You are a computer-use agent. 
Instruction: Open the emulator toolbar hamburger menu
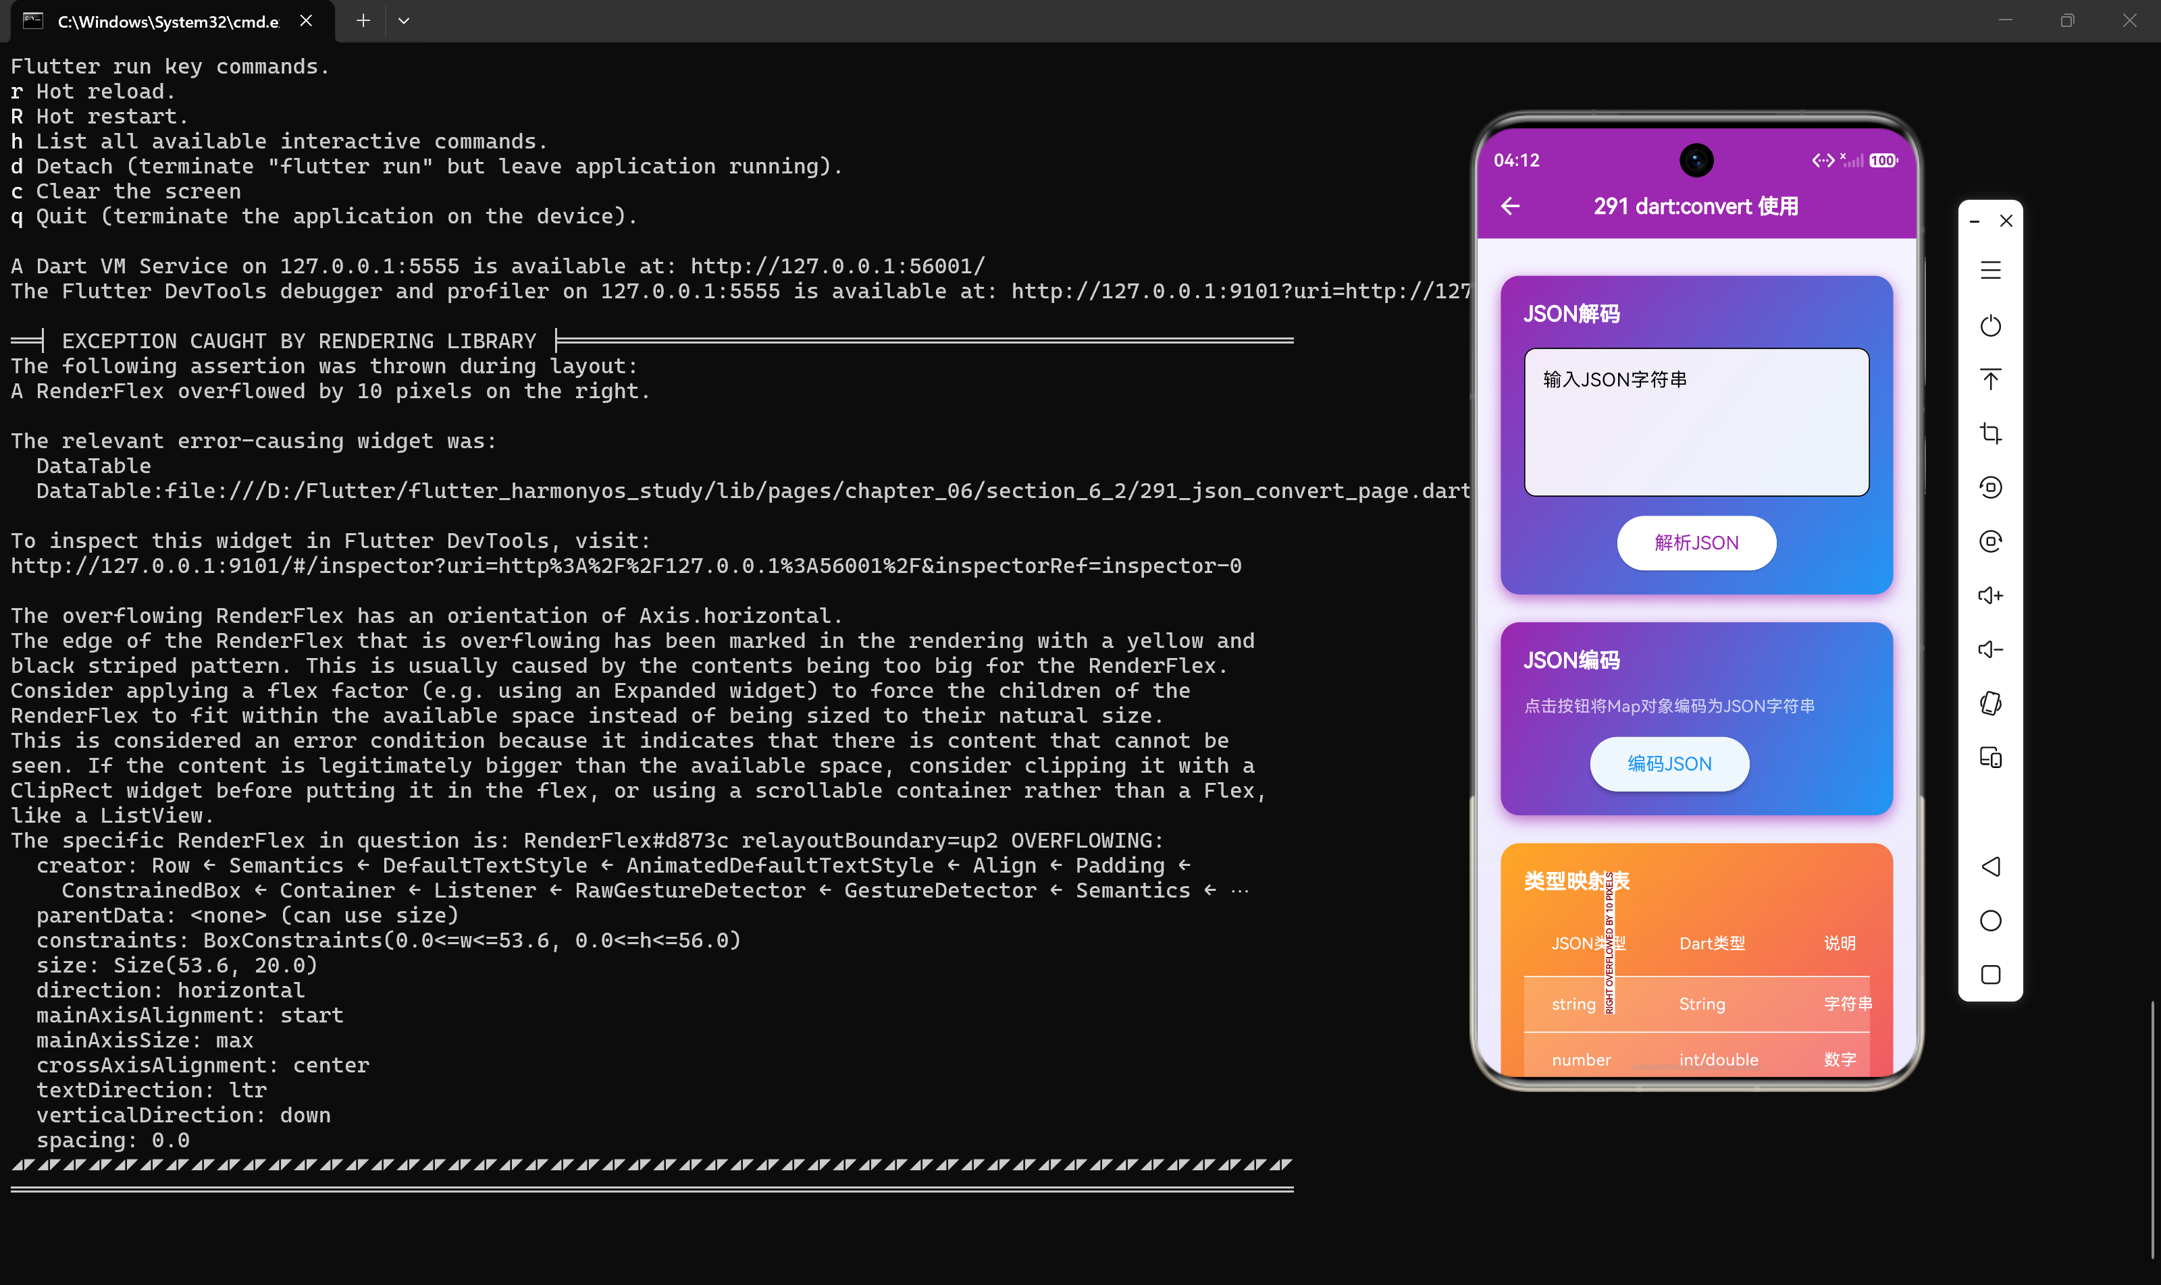point(1990,271)
